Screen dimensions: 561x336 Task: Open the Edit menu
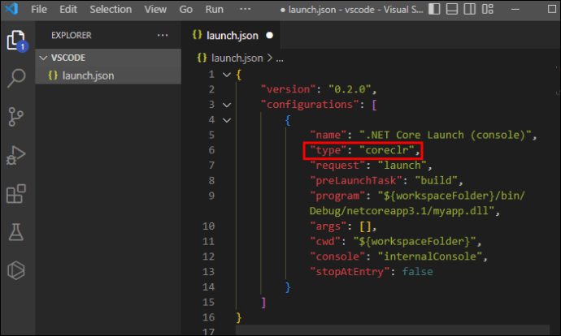[68, 9]
